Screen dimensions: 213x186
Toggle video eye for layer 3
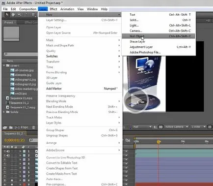(5, 159)
